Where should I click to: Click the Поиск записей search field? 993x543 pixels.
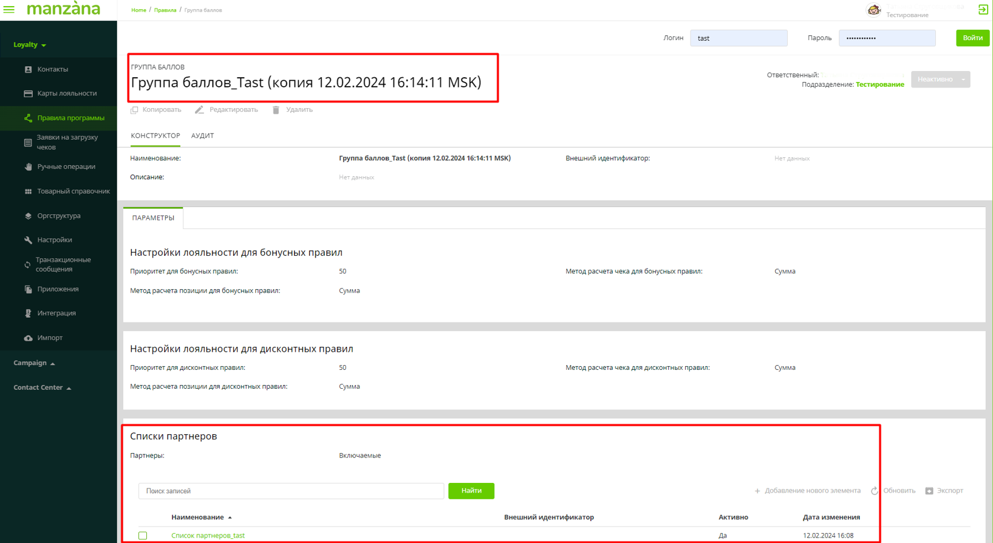click(291, 491)
